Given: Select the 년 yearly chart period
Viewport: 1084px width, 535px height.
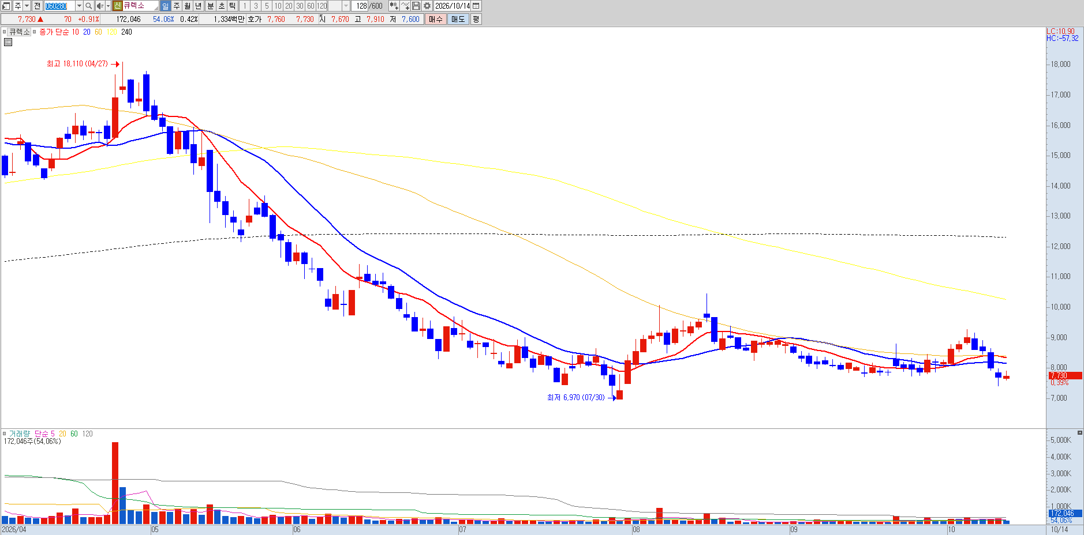Looking at the screenshot, I should [199, 6].
